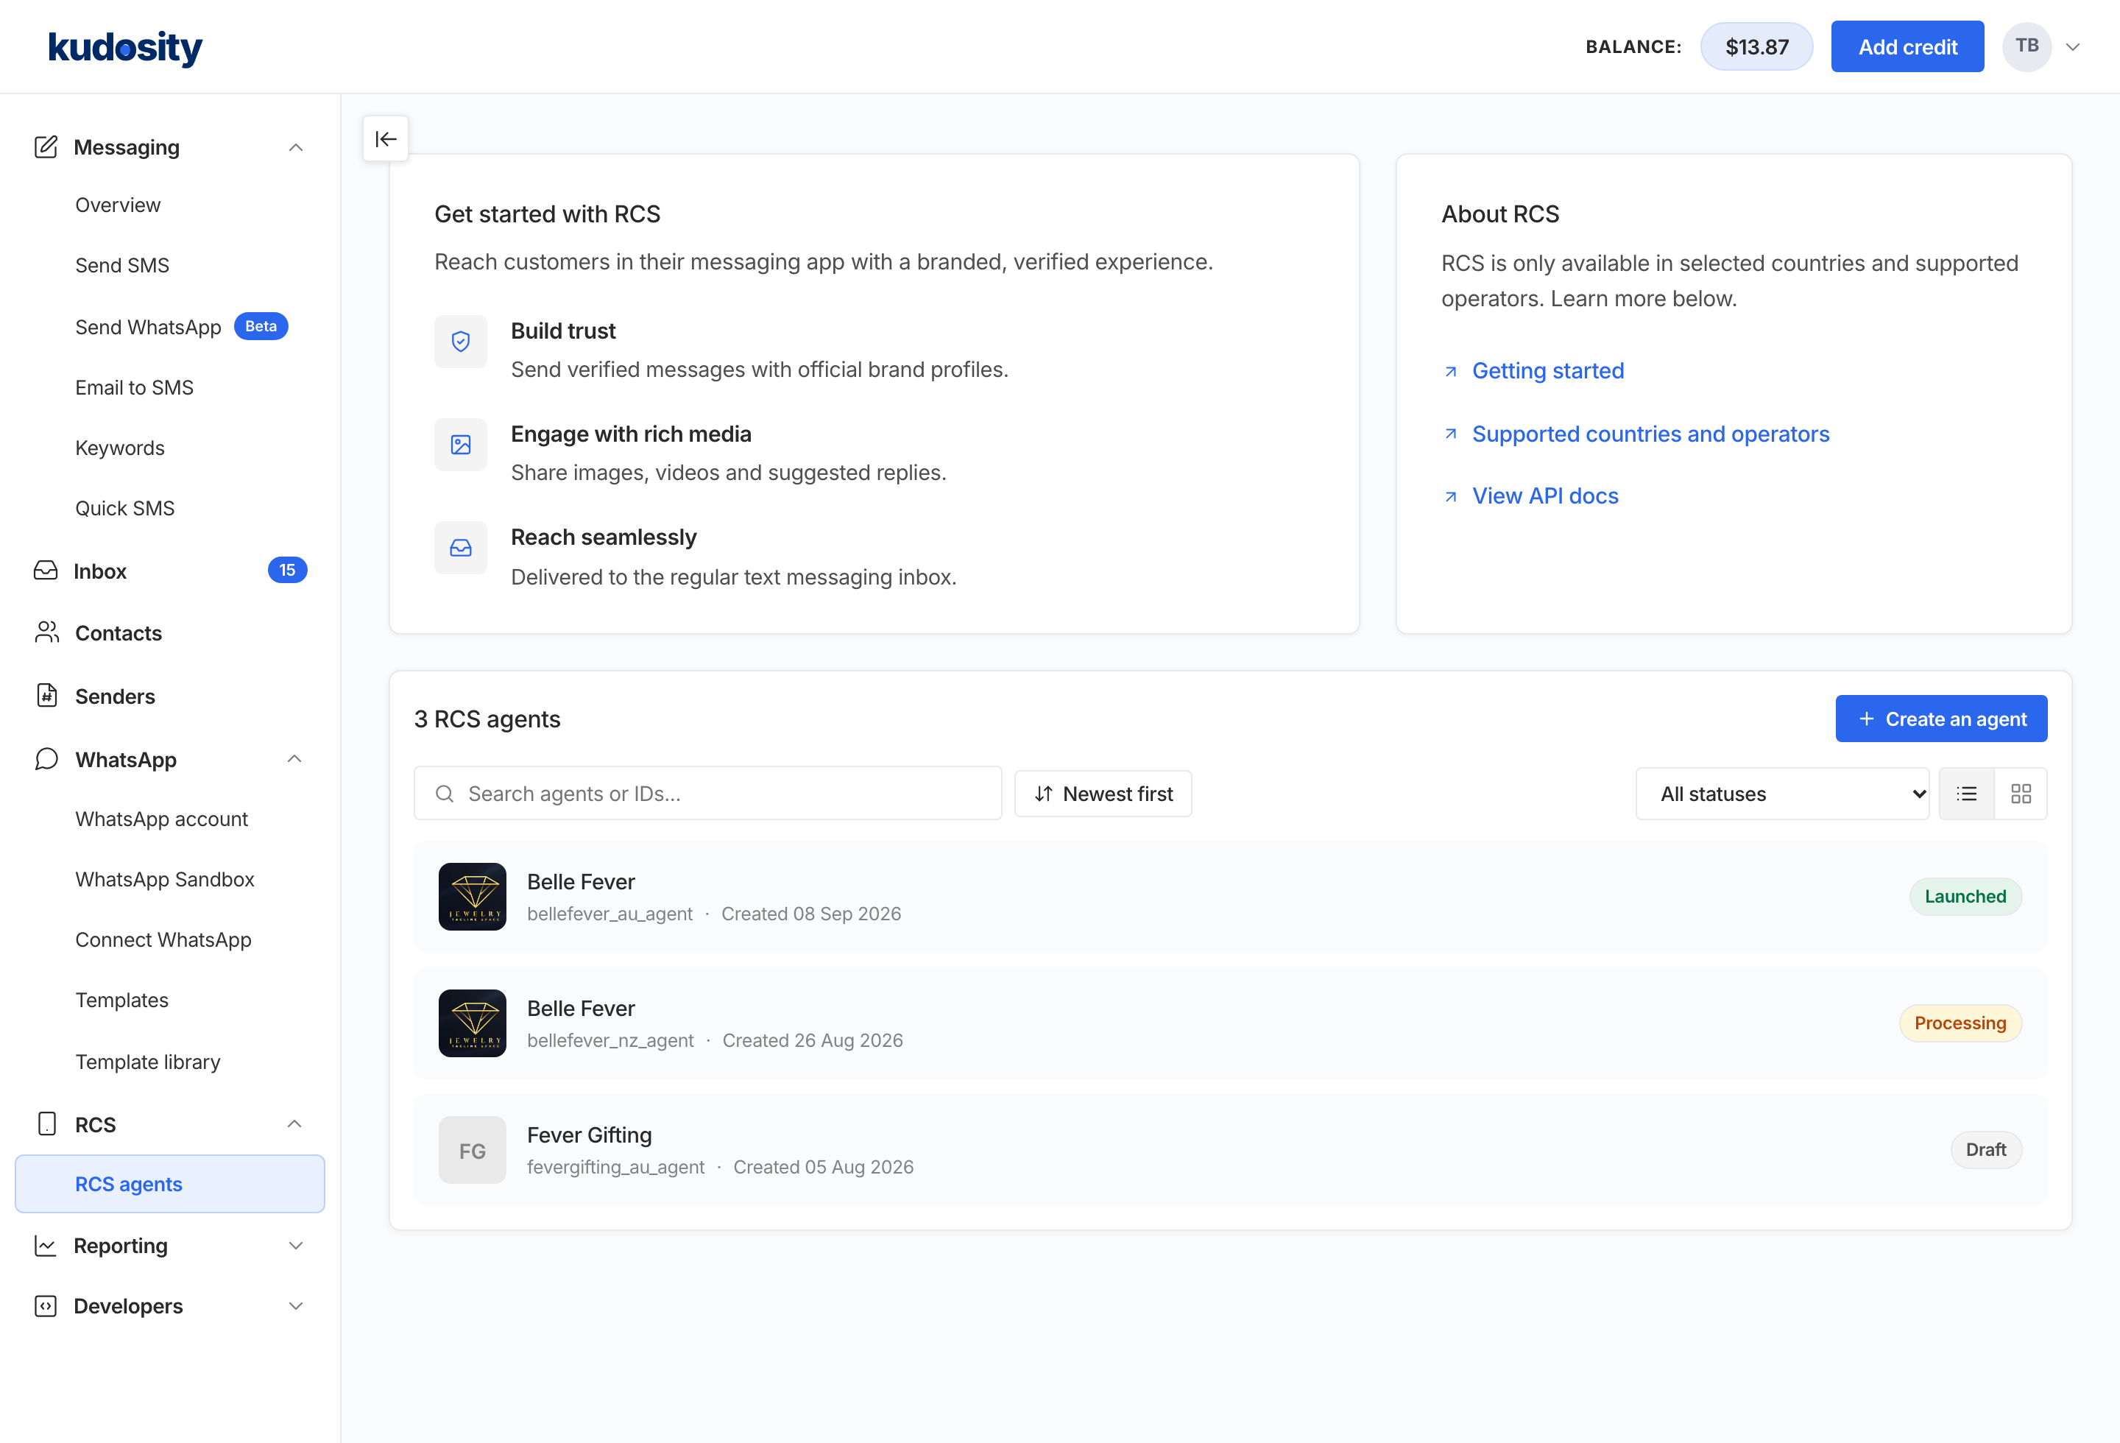
Task: Open the bellefever_nz_agent Processing row
Action: coord(1231,1023)
